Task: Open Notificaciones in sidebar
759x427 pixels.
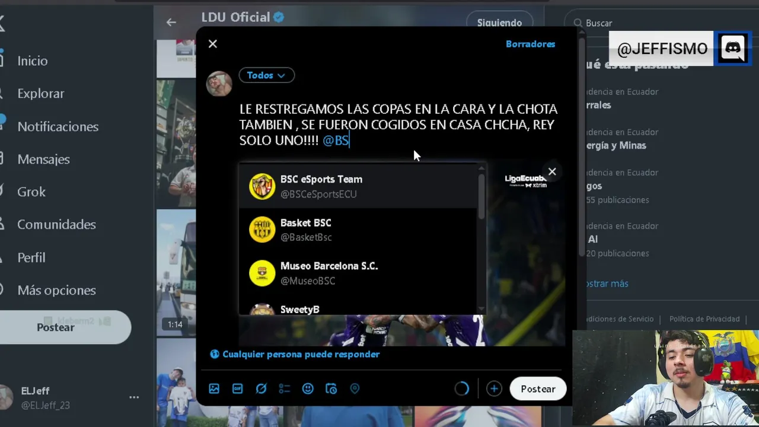Action: [58, 126]
